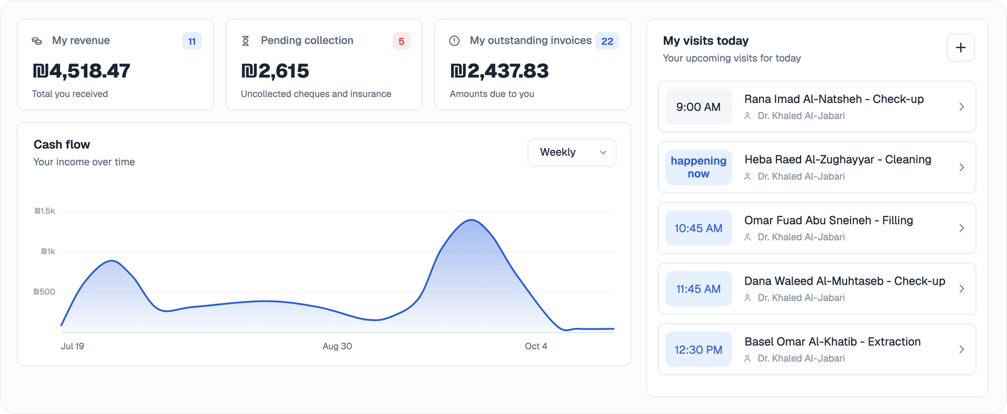The image size is (1007, 414).
Task: Open the Omar Fuad Abu Sneineh visit chevron
Action: pos(962,228)
